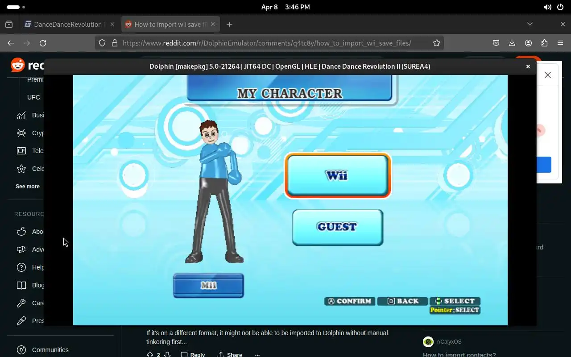Click the site security padlock icon
The height and width of the screenshot is (357, 571).
[114, 43]
